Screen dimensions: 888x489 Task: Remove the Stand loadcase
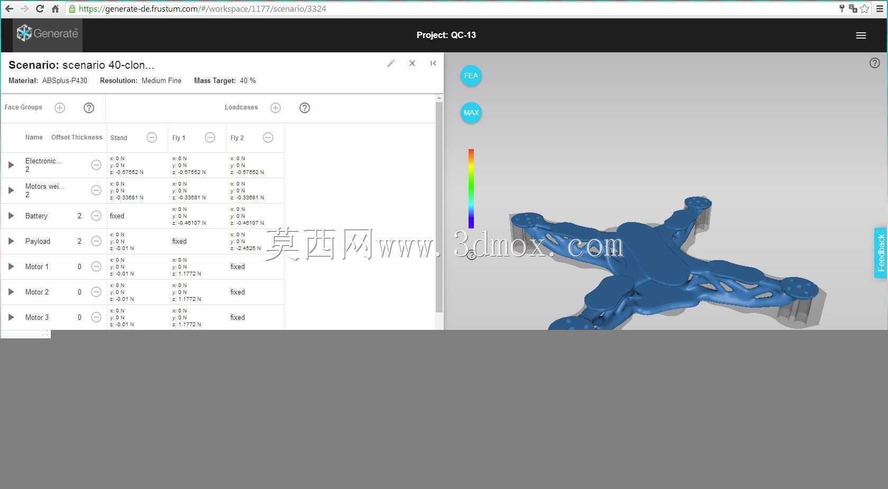152,137
